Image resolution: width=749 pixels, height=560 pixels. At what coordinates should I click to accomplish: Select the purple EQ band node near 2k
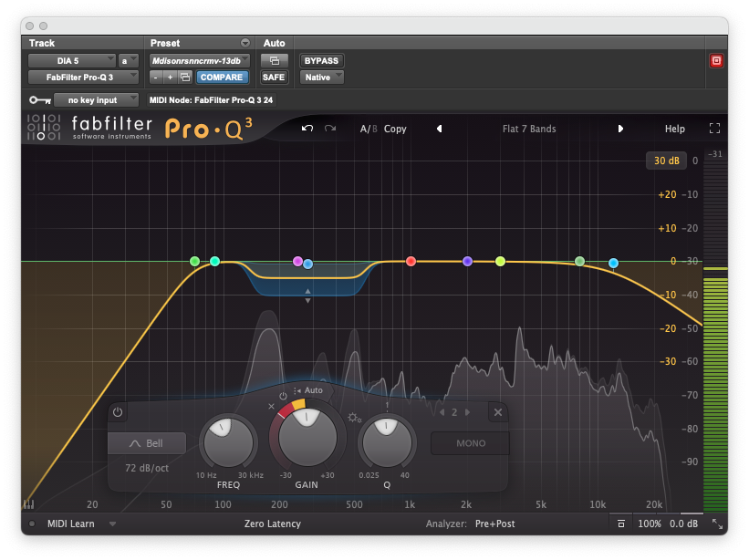coord(468,261)
